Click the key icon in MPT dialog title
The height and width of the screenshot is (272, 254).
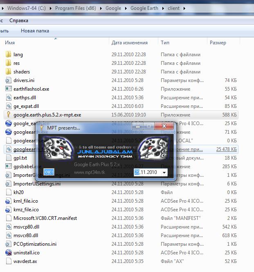coord(41,128)
